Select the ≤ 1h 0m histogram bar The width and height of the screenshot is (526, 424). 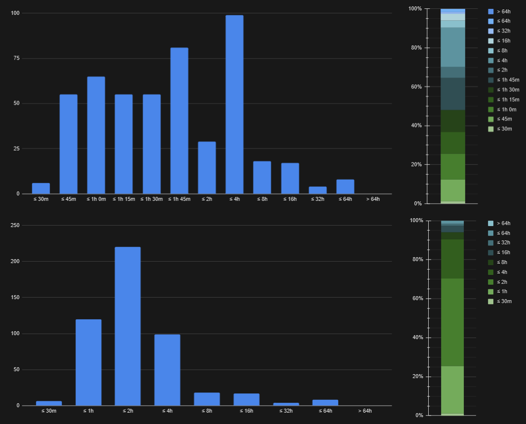(96, 135)
